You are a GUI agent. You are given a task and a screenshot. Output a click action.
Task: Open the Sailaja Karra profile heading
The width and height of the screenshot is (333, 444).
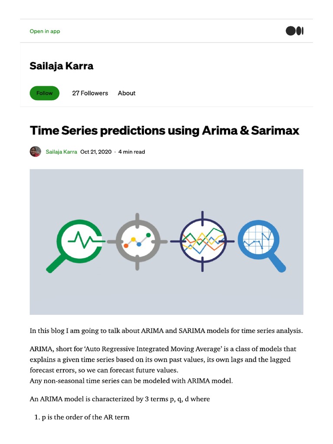tap(62, 66)
